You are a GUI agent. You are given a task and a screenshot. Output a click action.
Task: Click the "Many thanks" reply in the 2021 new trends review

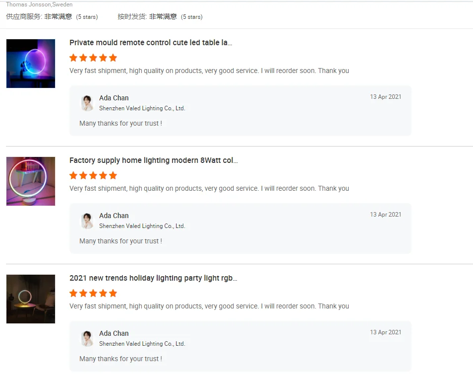tap(120, 359)
